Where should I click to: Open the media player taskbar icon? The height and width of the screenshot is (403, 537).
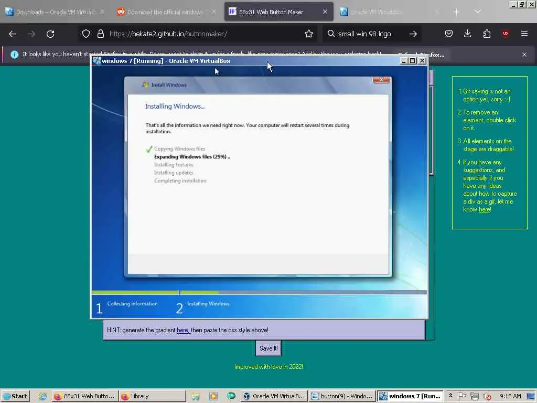point(213,396)
